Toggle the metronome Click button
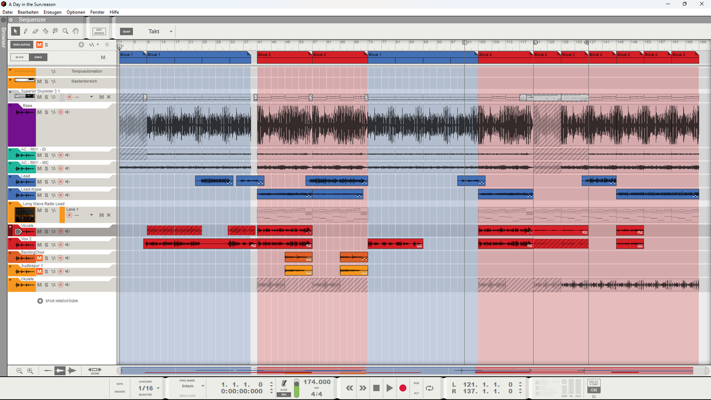This screenshot has height=400, width=711. (284, 384)
